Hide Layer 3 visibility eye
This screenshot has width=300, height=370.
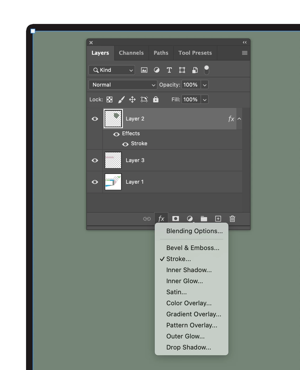(x=95, y=161)
